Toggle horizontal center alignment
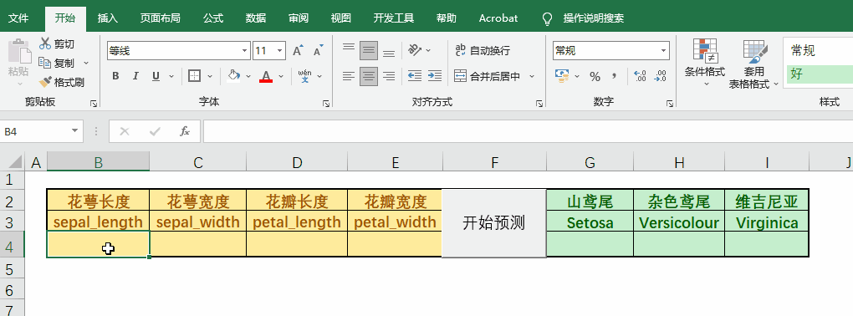Image resolution: width=853 pixels, height=316 pixels. point(369,76)
